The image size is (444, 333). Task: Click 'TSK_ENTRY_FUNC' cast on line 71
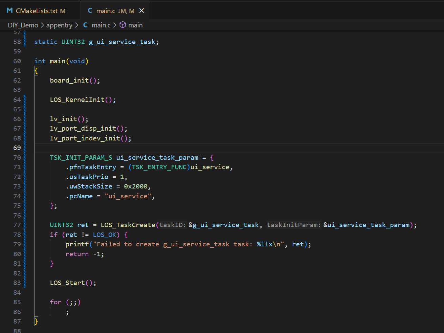[159, 167]
